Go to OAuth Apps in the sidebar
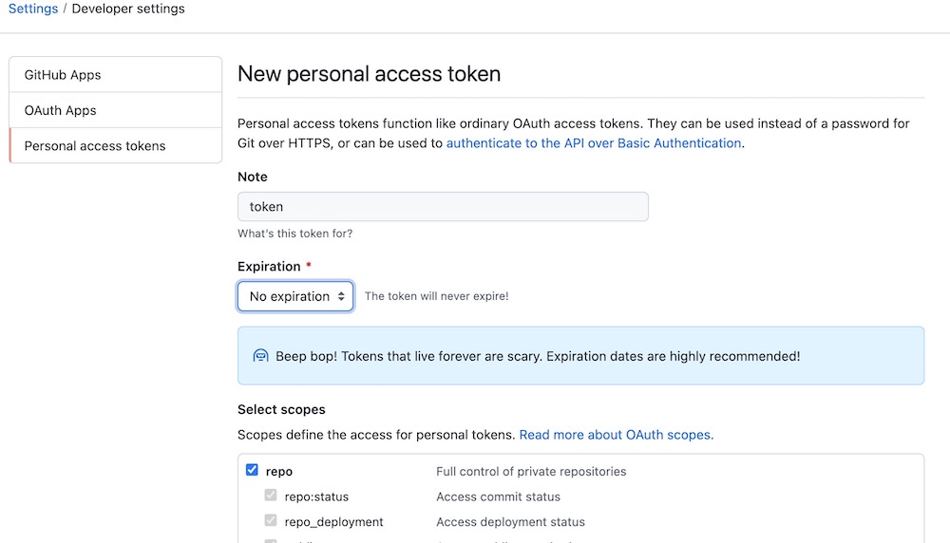 (x=115, y=110)
